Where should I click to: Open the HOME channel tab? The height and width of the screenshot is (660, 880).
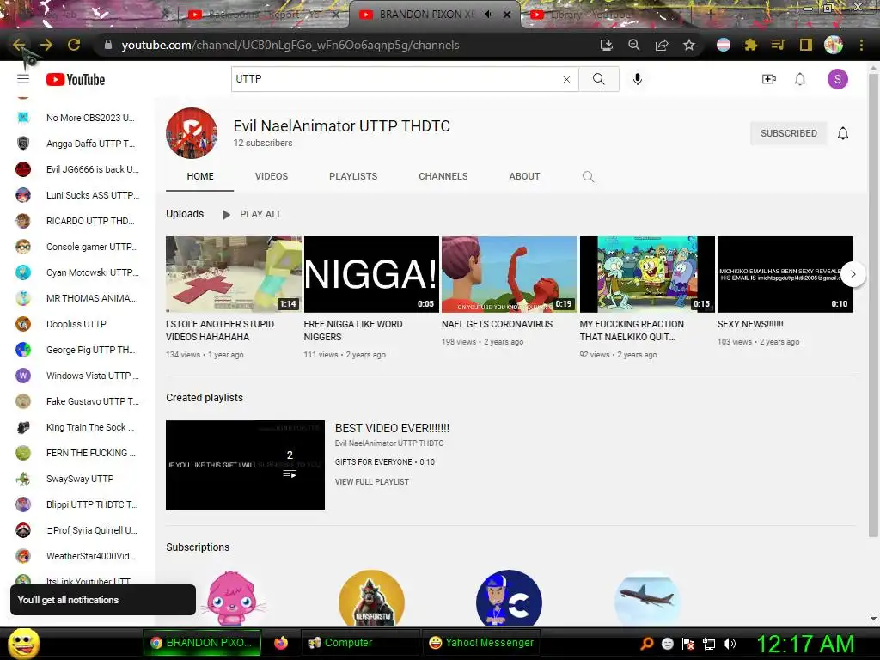[x=199, y=176]
